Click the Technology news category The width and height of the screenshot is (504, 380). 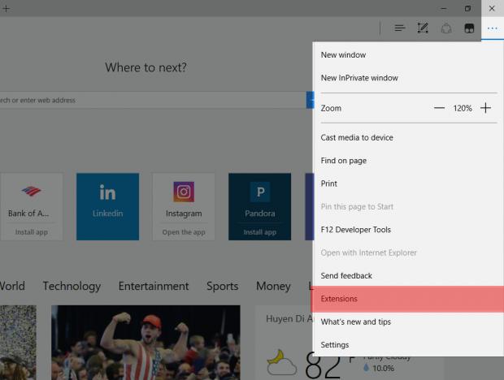click(x=72, y=286)
